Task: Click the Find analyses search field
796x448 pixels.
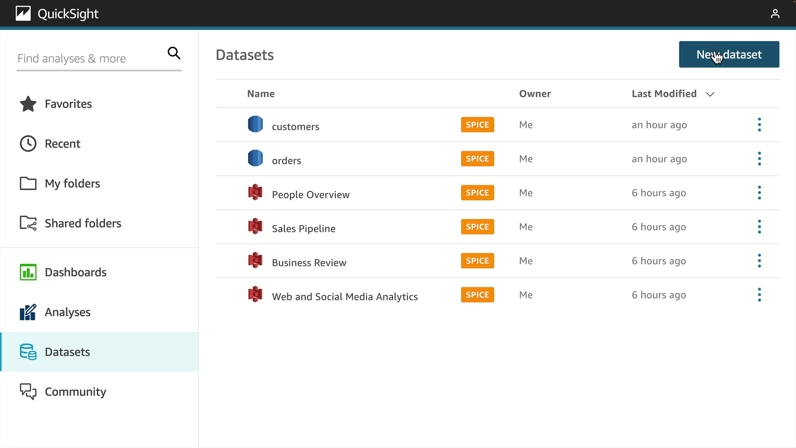Action: (89, 58)
